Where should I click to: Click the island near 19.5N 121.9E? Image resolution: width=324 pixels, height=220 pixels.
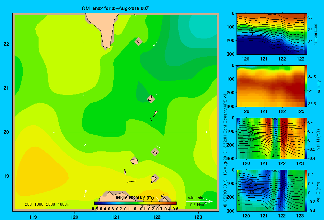[155, 152]
